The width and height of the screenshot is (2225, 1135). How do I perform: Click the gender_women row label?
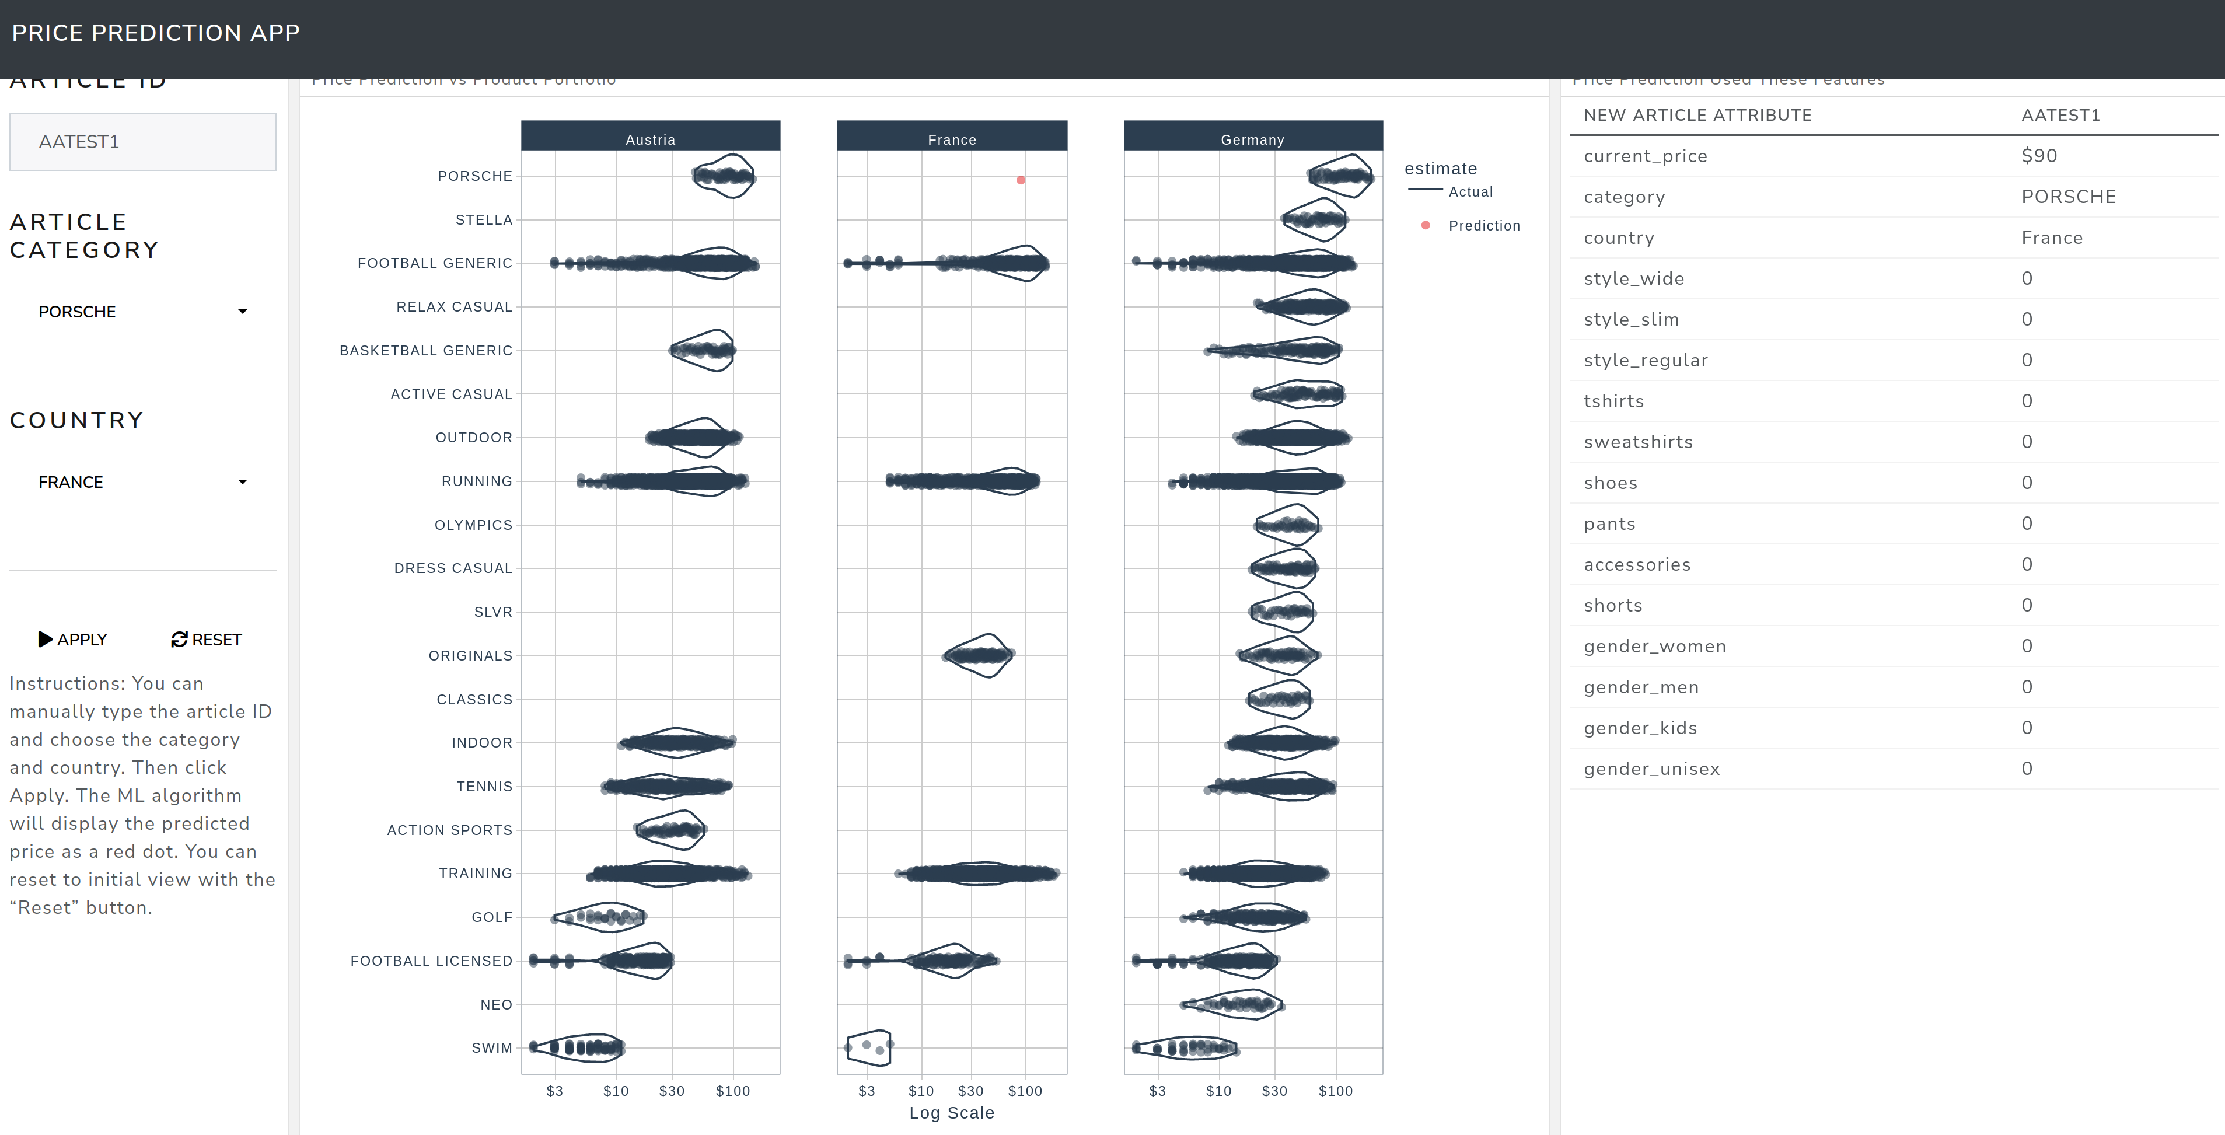point(1654,646)
